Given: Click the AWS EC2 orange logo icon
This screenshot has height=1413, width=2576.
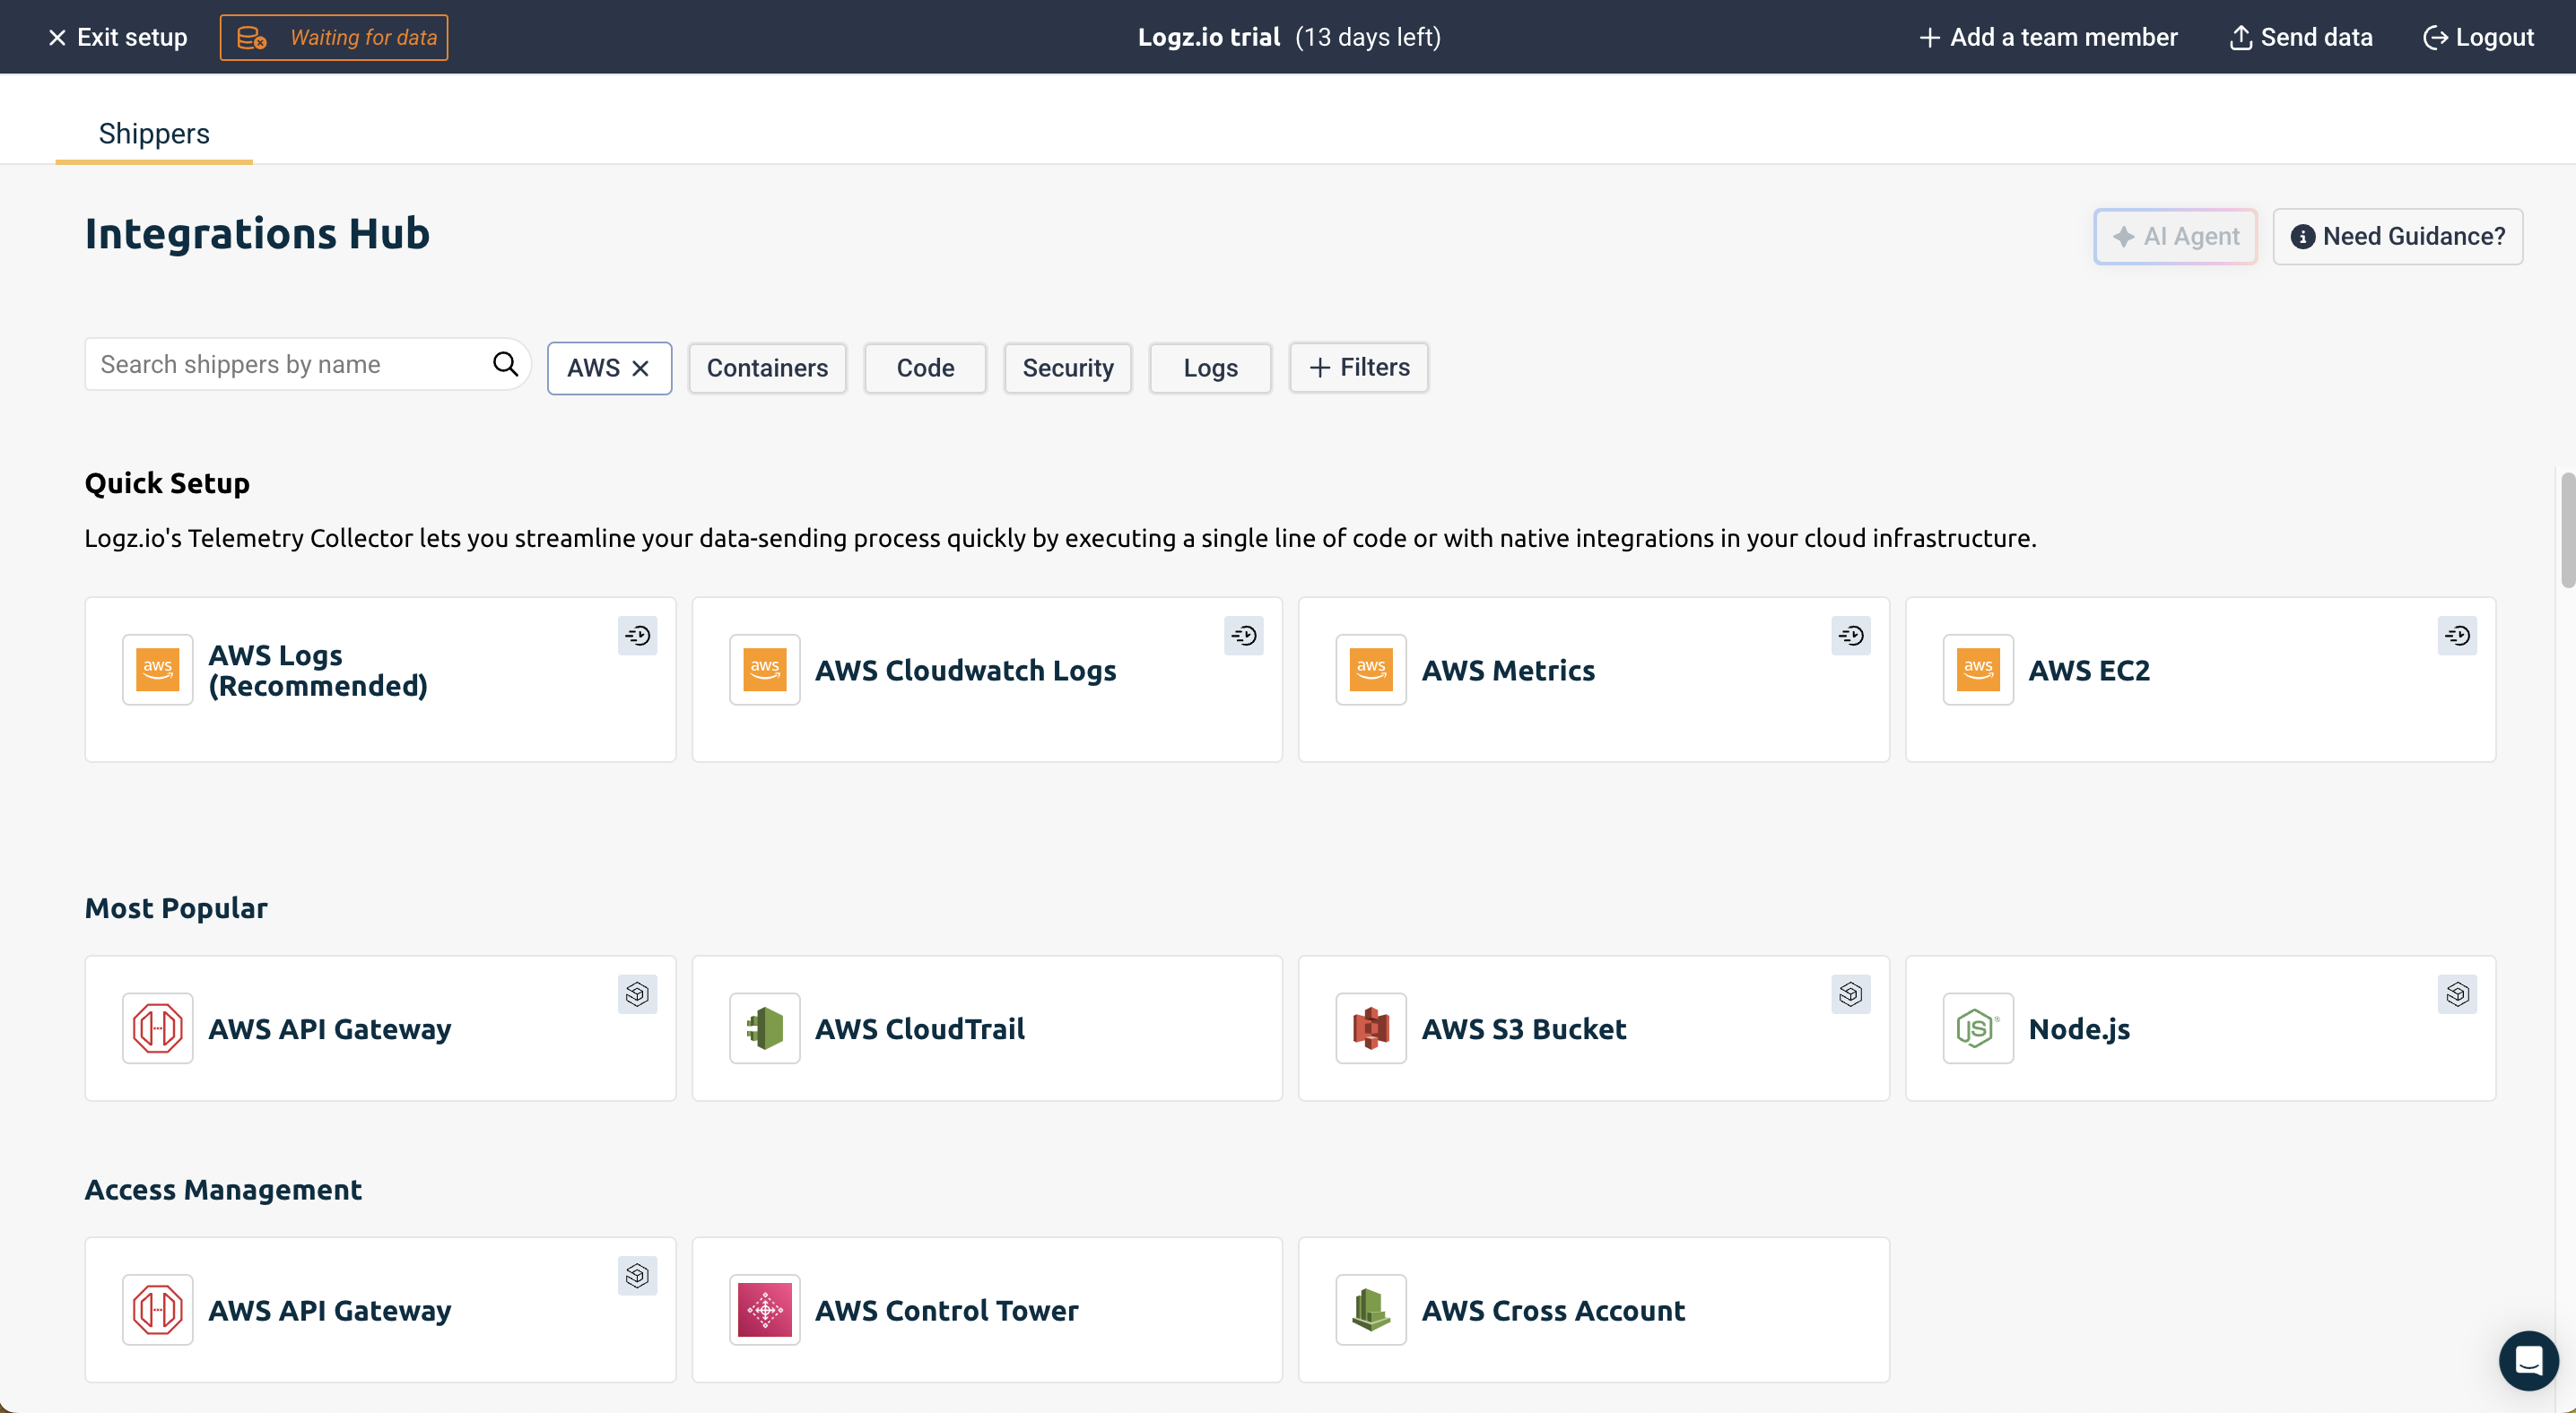Looking at the screenshot, I should pos(1978,670).
